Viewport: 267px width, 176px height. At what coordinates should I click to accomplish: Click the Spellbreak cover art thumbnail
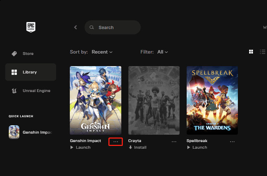click(x=212, y=100)
